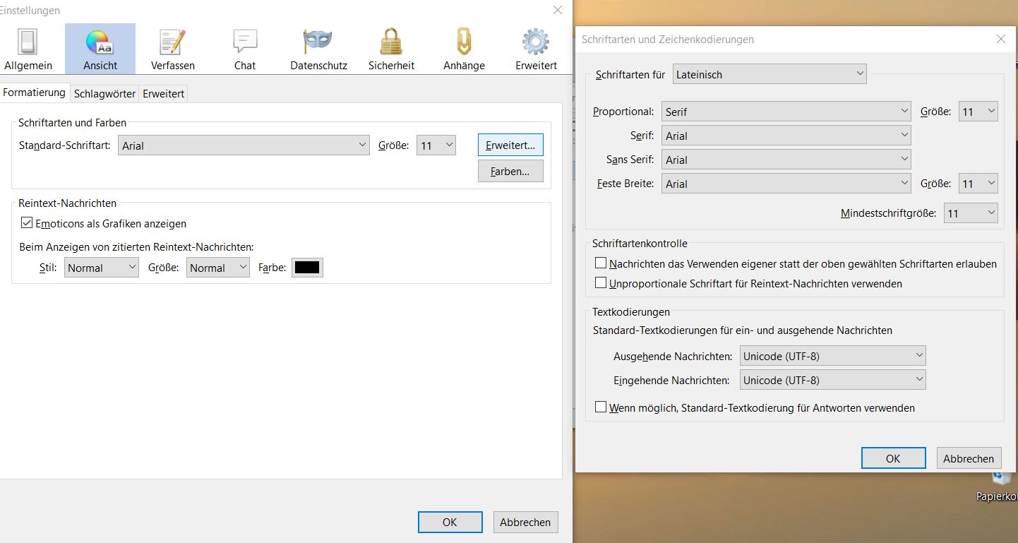Open the Stil dropdown for quoted text

(x=102, y=268)
